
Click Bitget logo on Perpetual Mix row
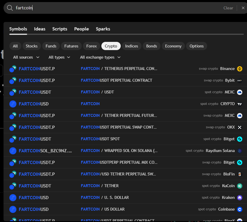click(x=240, y=162)
